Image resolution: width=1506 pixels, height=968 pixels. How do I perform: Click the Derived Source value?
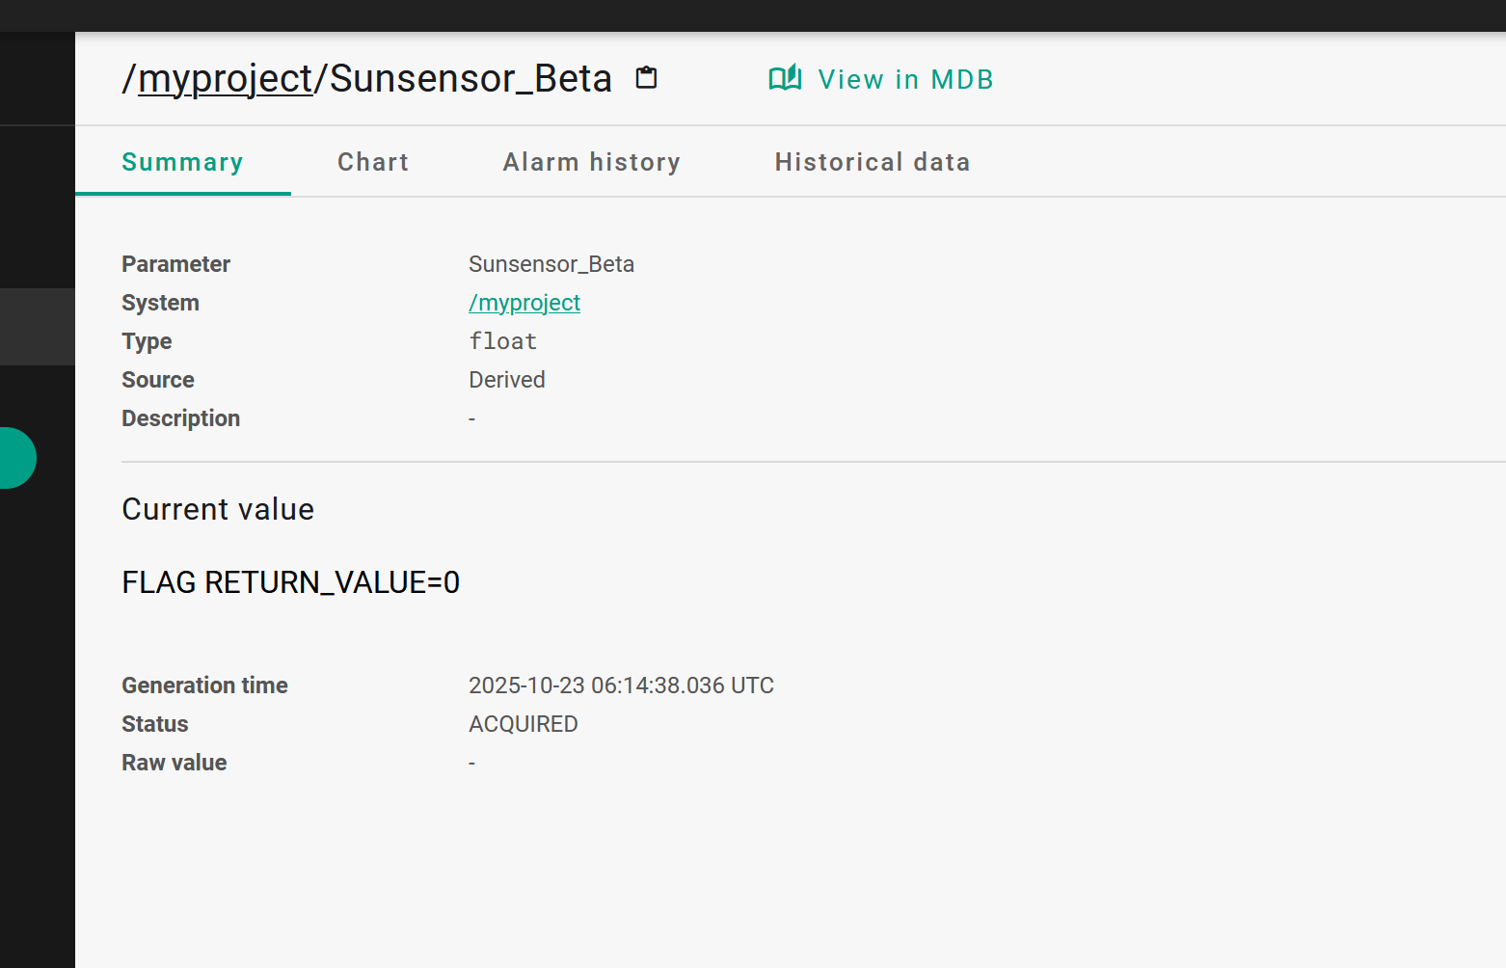(x=507, y=380)
